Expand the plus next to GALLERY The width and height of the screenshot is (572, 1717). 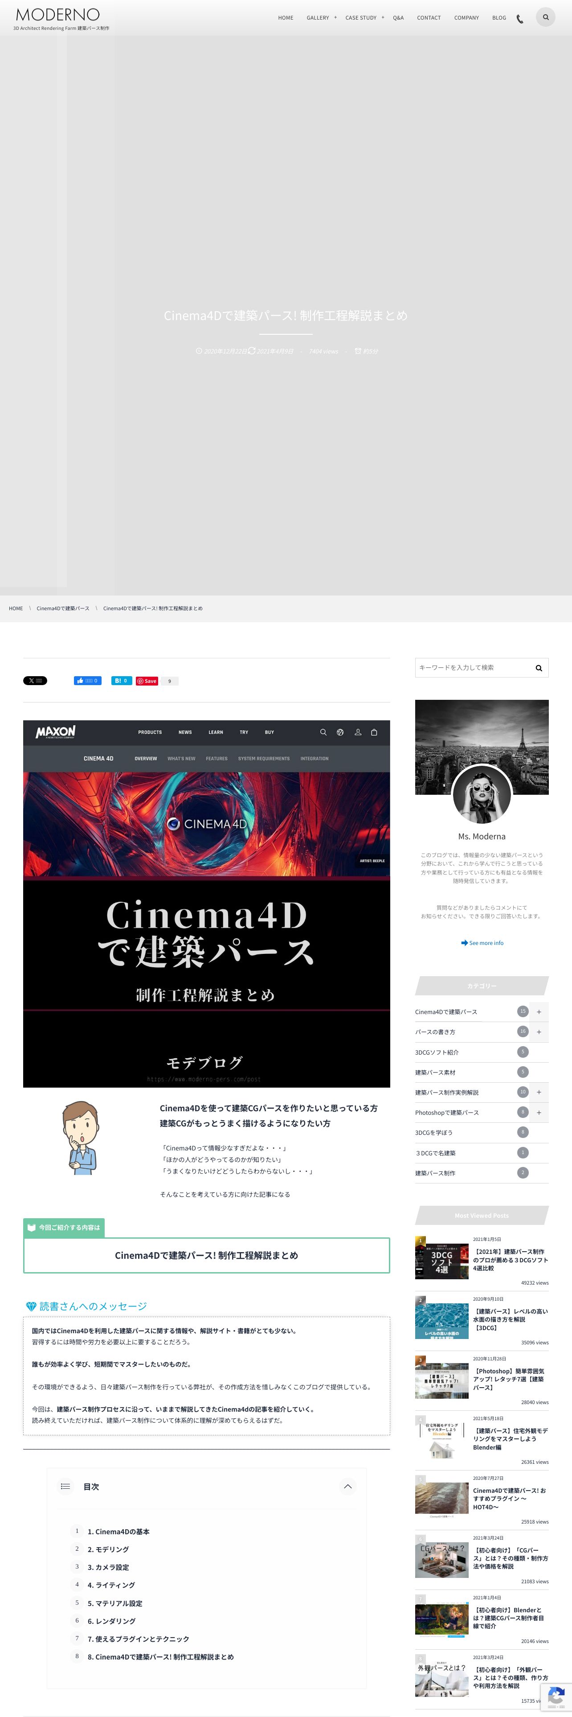pyautogui.click(x=335, y=17)
